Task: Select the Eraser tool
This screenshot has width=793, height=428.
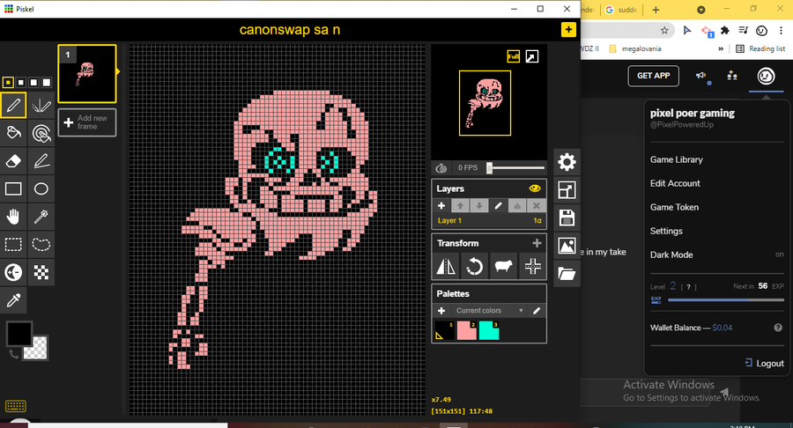Action: 13,160
